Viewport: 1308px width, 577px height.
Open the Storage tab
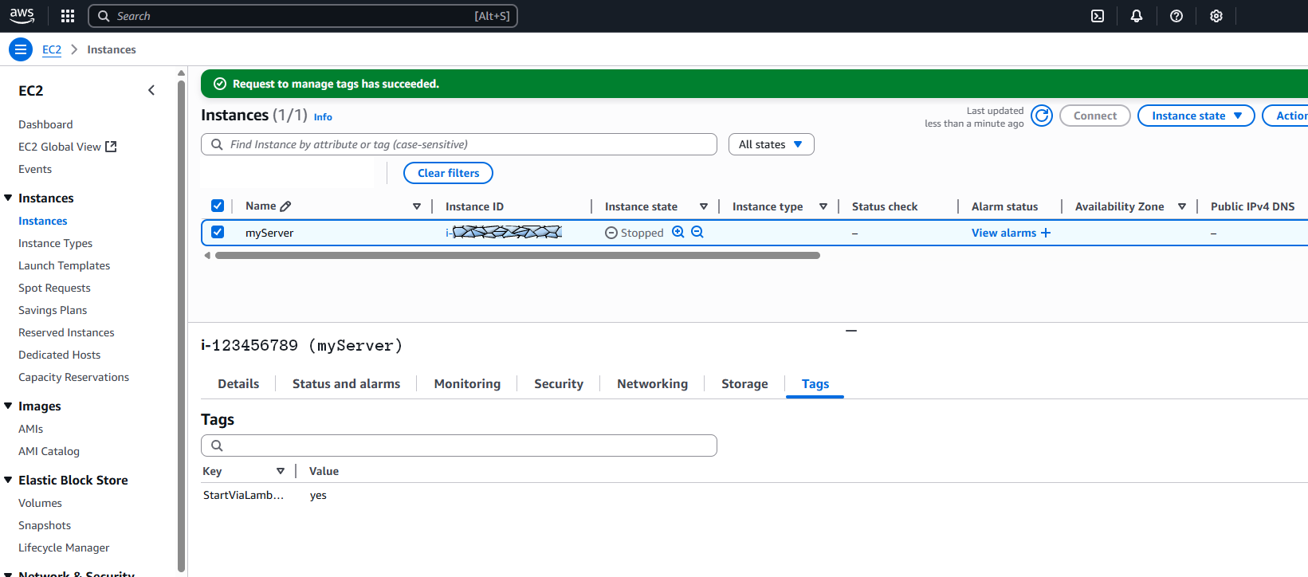tap(744, 384)
